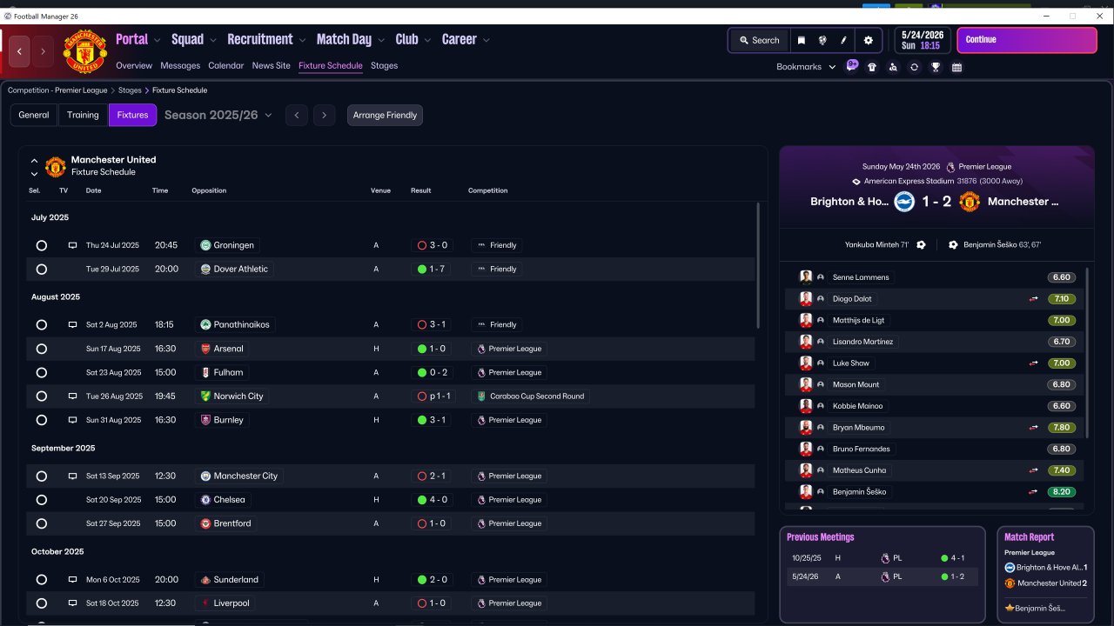1114x626 pixels.
Task: Click the 1 - 0 result for Liverpool
Action: tap(432, 603)
